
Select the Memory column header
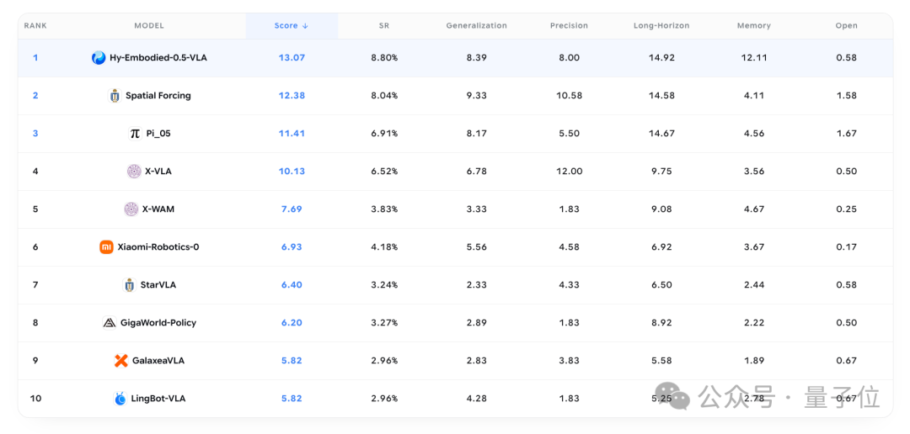(x=754, y=26)
